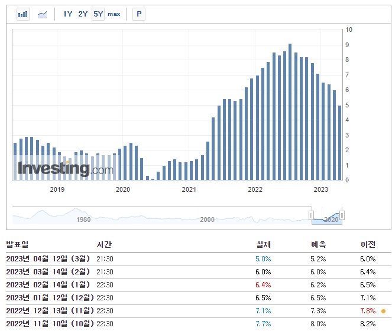This screenshot has height=331, width=392.
Task: Select the 2023년 03월 14일 (2월) row date
Action: coord(48,271)
